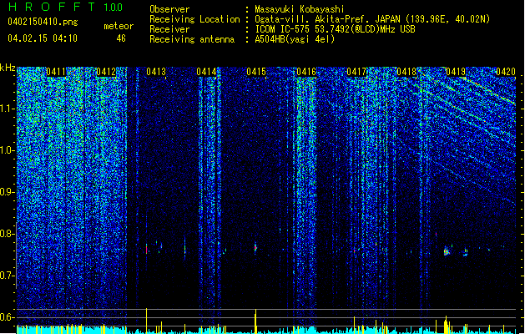Click the 0412 time marker

(106, 72)
